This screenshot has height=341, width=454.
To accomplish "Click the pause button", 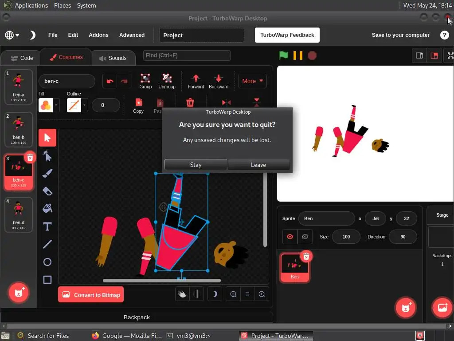I will [x=297, y=56].
